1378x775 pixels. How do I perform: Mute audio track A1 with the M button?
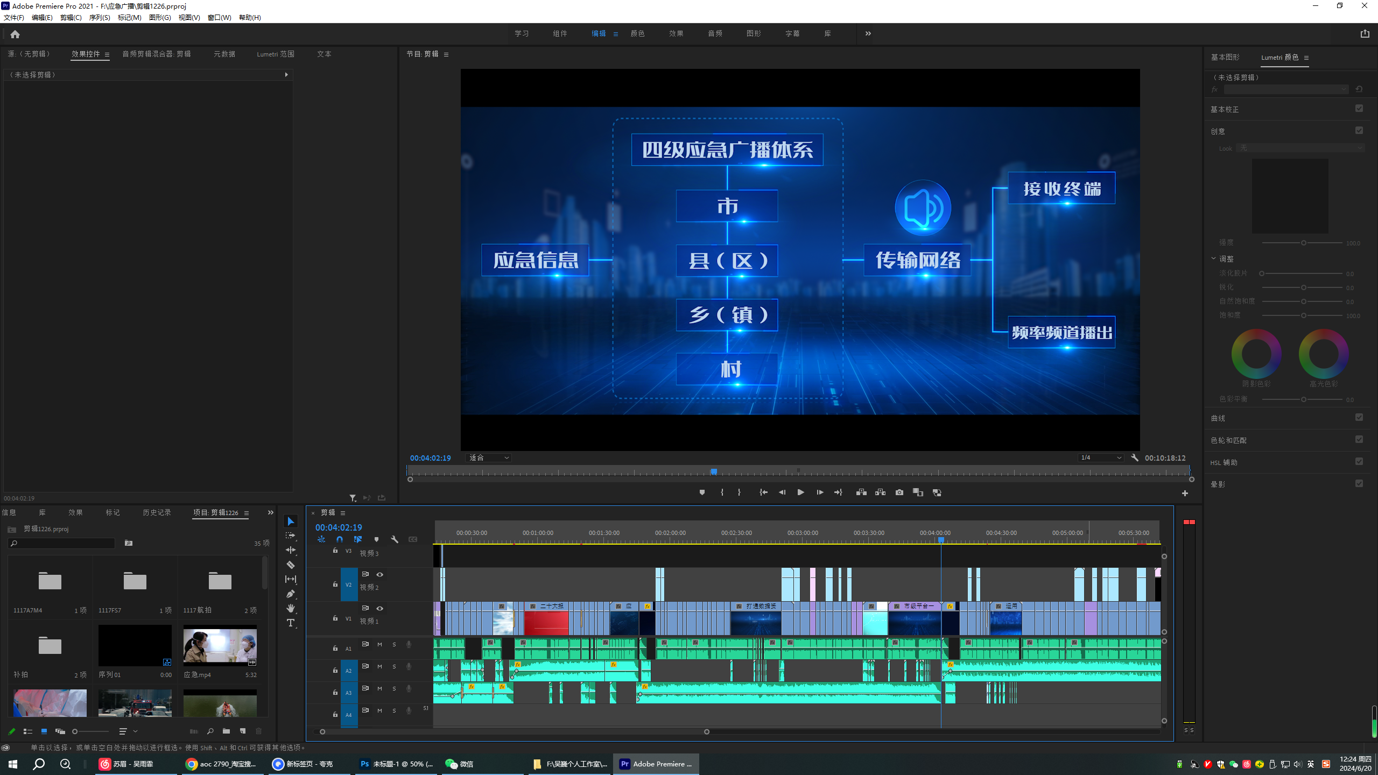pyautogui.click(x=380, y=644)
